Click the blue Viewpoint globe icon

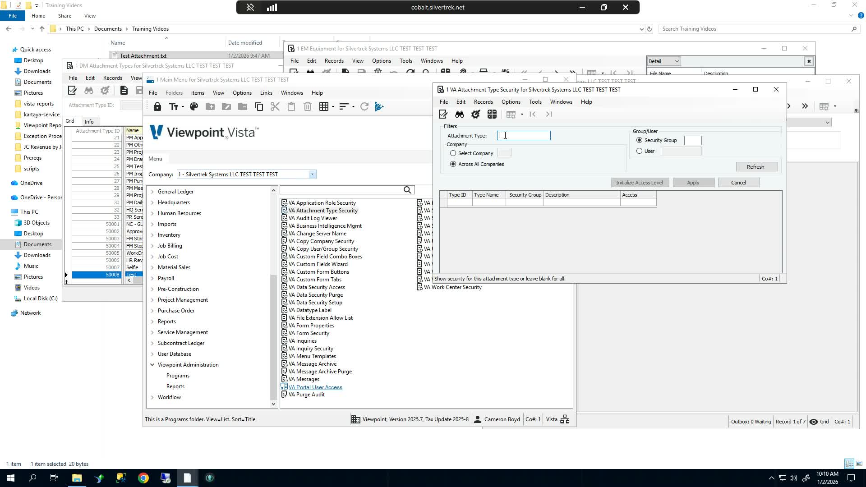[x=379, y=106]
